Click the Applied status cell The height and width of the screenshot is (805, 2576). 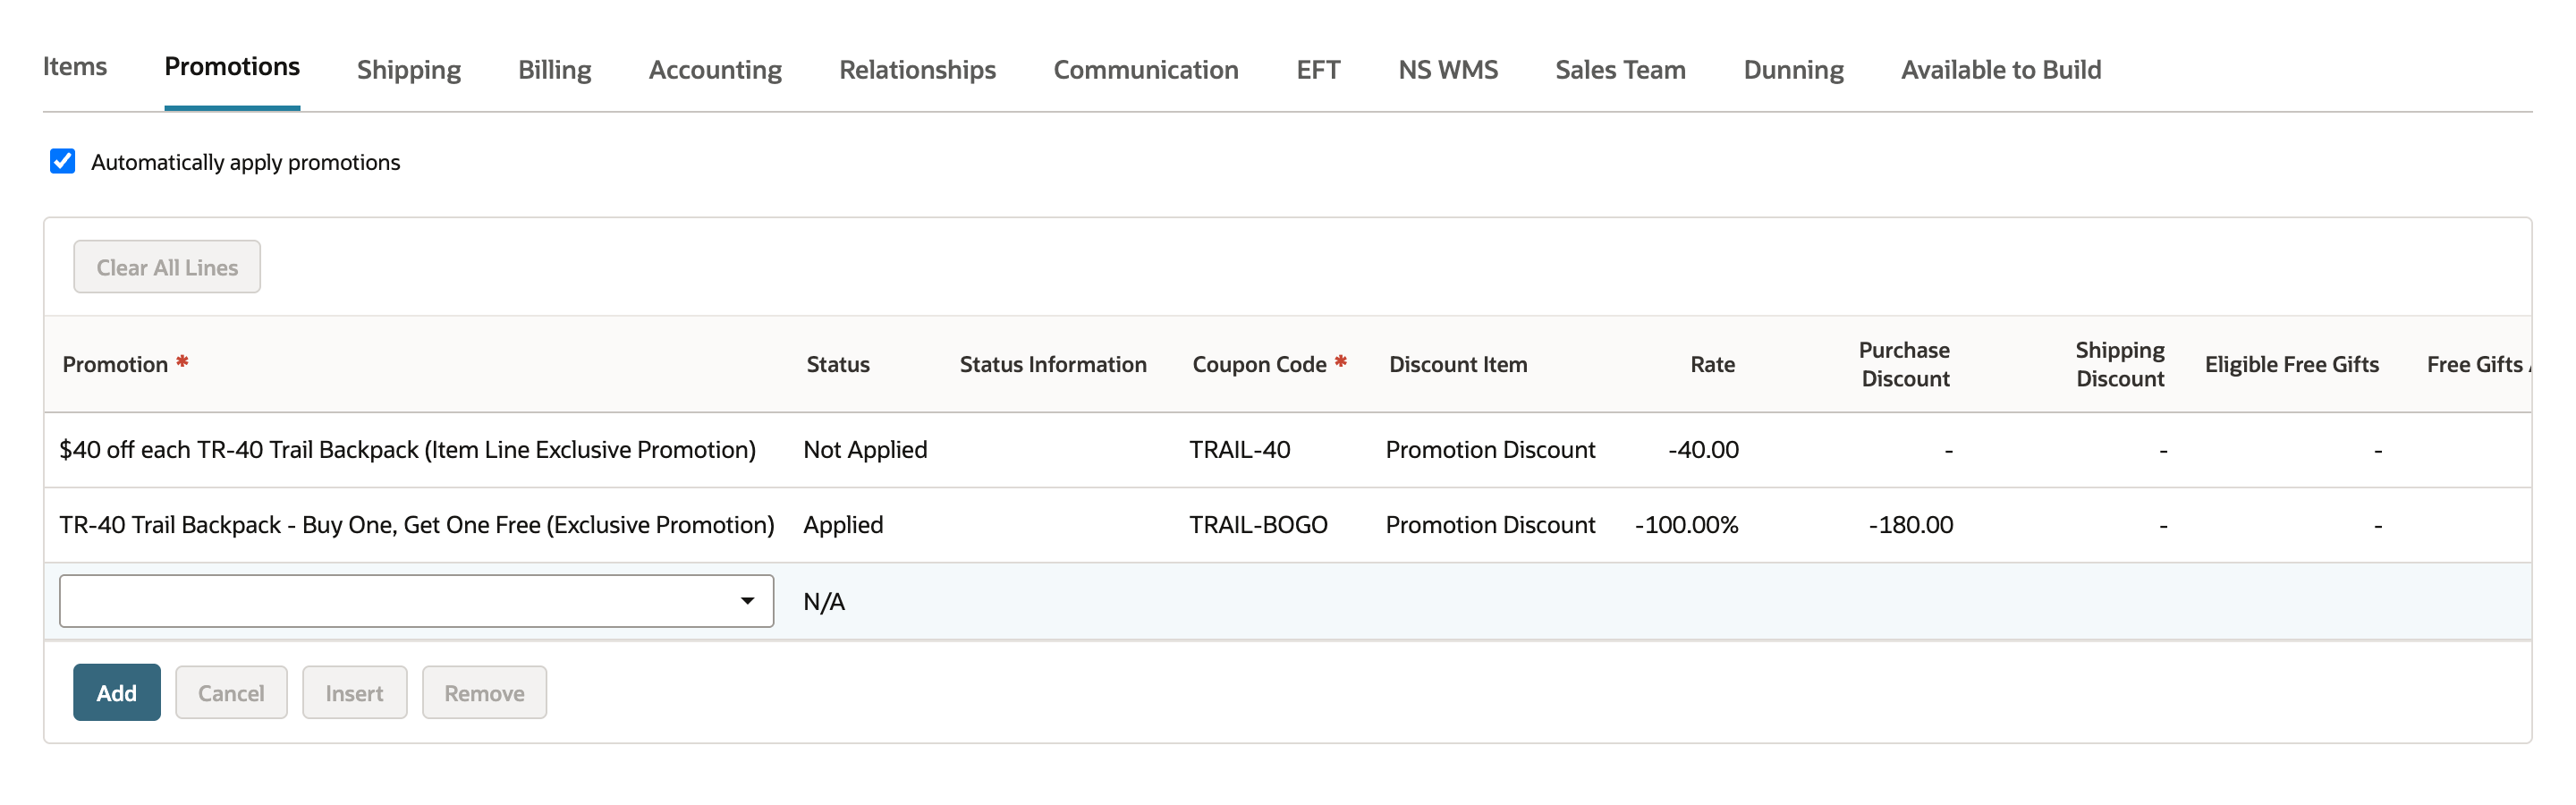coord(843,525)
